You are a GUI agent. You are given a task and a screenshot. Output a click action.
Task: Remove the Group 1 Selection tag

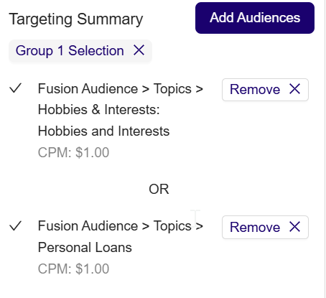click(x=139, y=50)
